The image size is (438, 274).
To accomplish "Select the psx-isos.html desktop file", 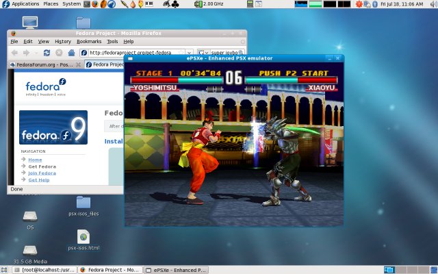I will [83, 240].
